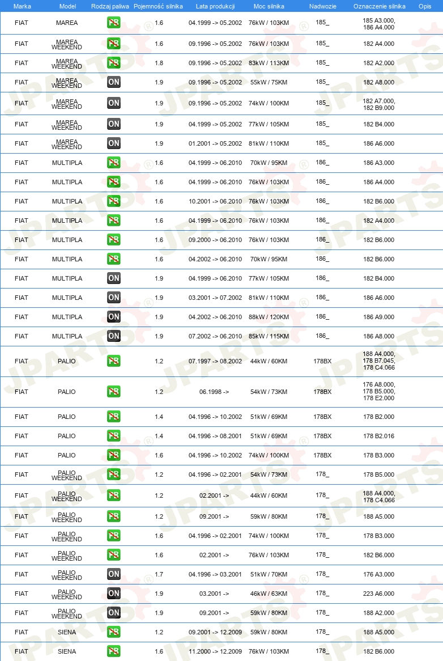The height and width of the screenshot is (661, 443).
Task: Select engine capacity value '1.7'
Action: point(159,574)
